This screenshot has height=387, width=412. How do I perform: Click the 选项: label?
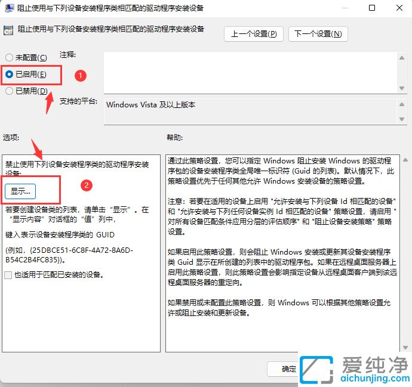tap(11, 138)
